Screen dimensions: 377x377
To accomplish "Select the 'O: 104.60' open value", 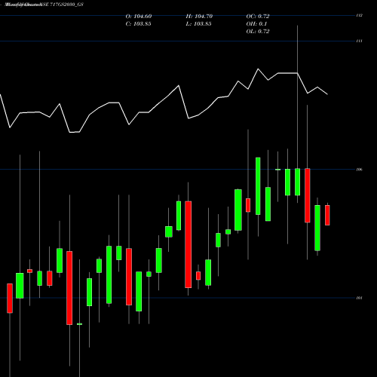I will pyautogui.click(x=139, y=17).
